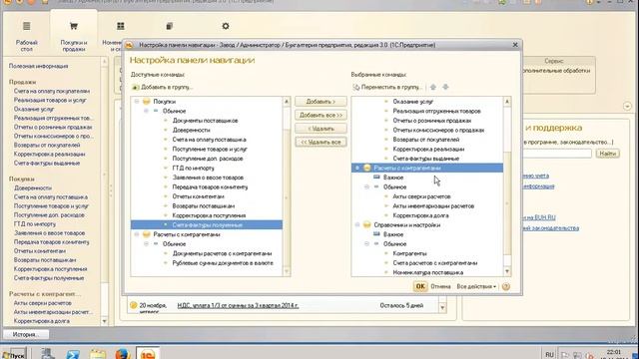Open help via question mark icon
The width and height of the screenshot is (639, 359).
click(x=506, y=286)
